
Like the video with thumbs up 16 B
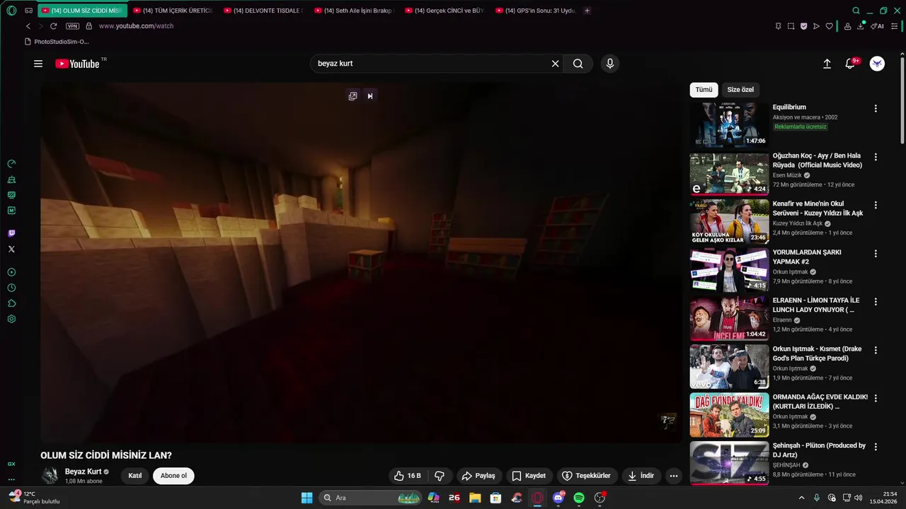(408, 476)
